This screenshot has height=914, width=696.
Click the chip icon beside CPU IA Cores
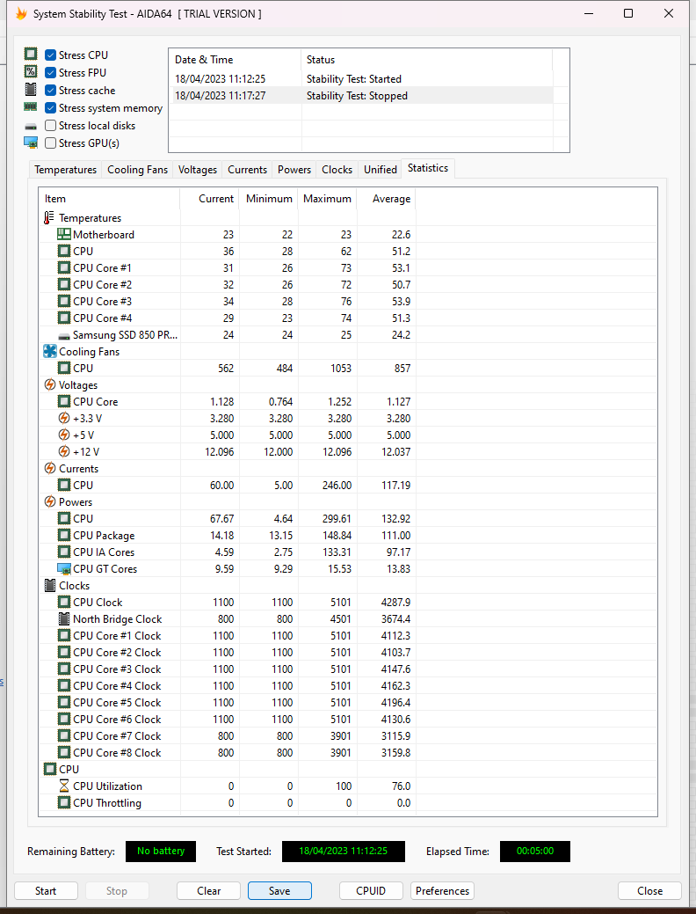coord(64,552)
